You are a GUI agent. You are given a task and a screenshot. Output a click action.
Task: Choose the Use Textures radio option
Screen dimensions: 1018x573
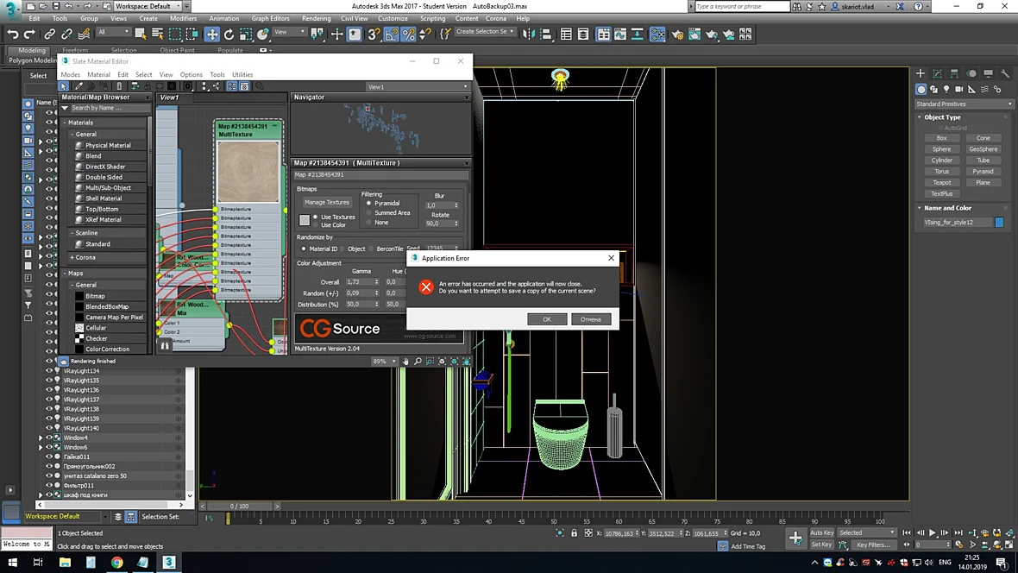click(316, 217)
